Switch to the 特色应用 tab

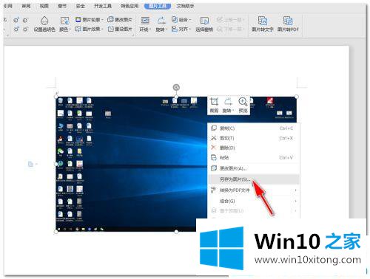coord(129,6)
